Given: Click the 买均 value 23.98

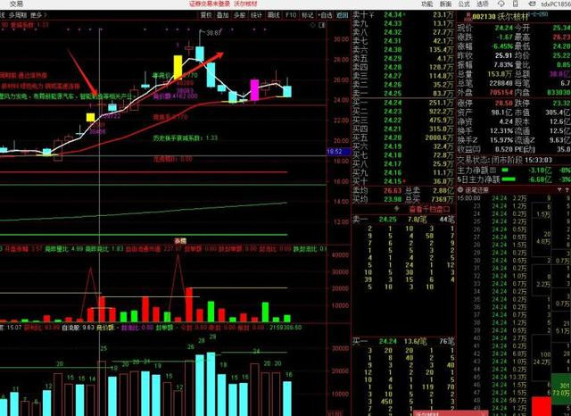Looking at the screenshot, I should [x=393, y=199].
